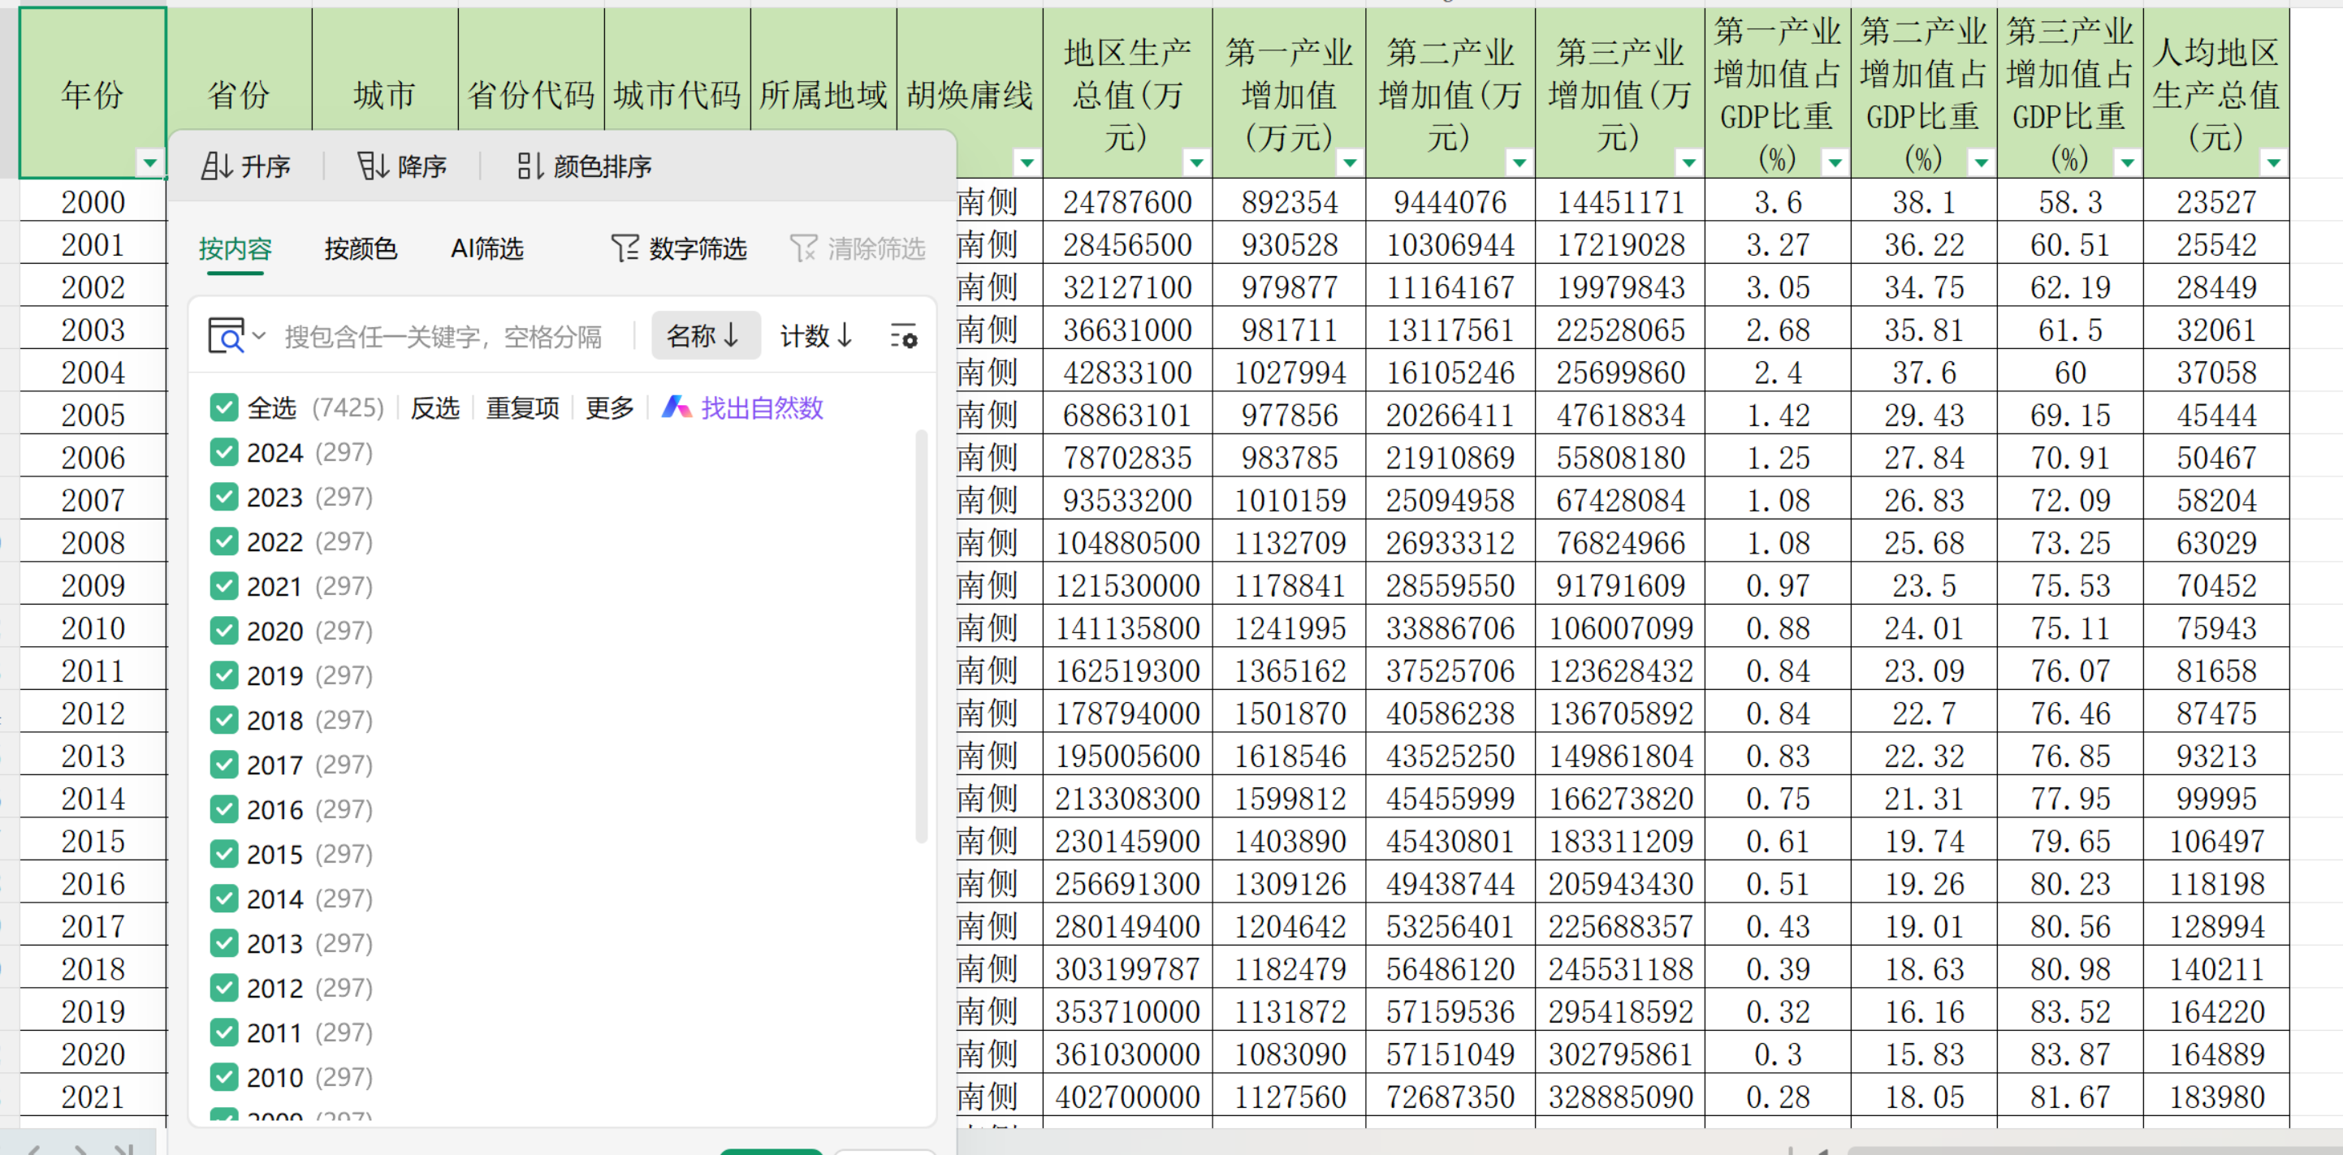Click the filter list vertical scrollbar
The width and height of the screenshot is (2343, 1155).
pyautogui.click(x=920, y=636)
